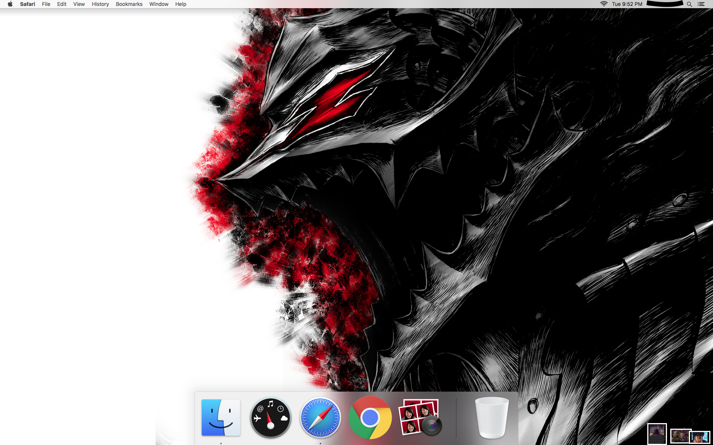
Task: Open Notification Center list icon
Action: click(x=701, y=4)
